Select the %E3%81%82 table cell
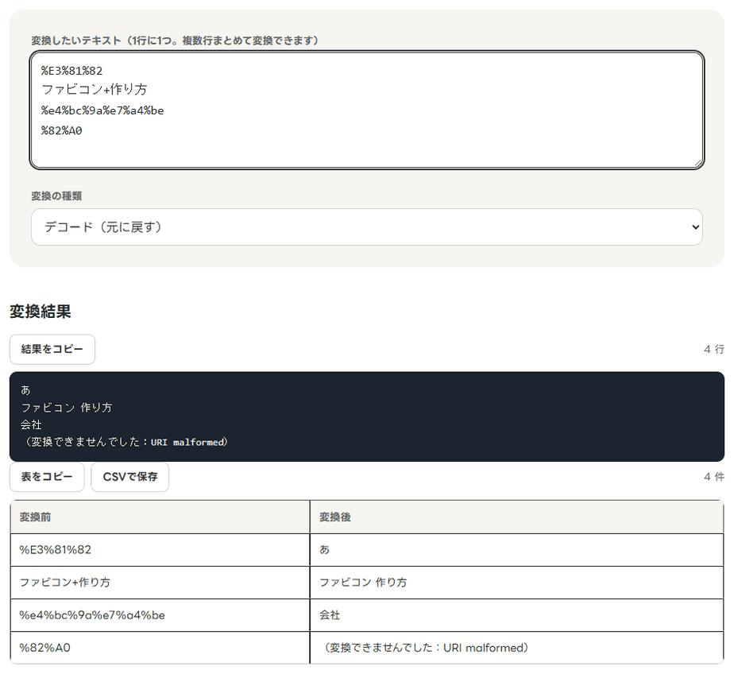 [160, 550]
